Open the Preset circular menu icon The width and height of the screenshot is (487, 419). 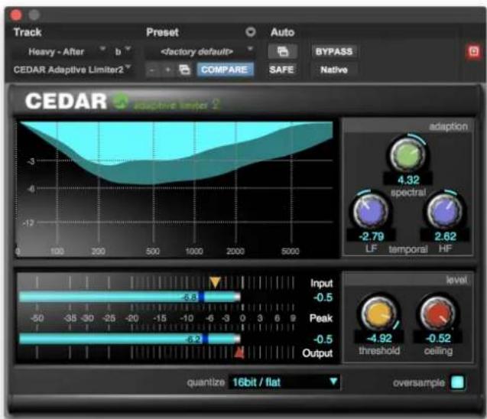(250, 32)
